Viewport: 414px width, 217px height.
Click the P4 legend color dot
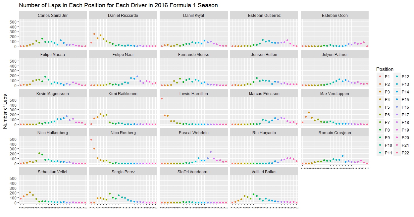[381, 99]
